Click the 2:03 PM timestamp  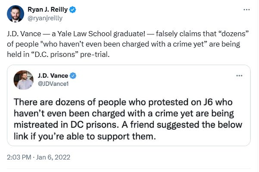click(x=19, y=157)
